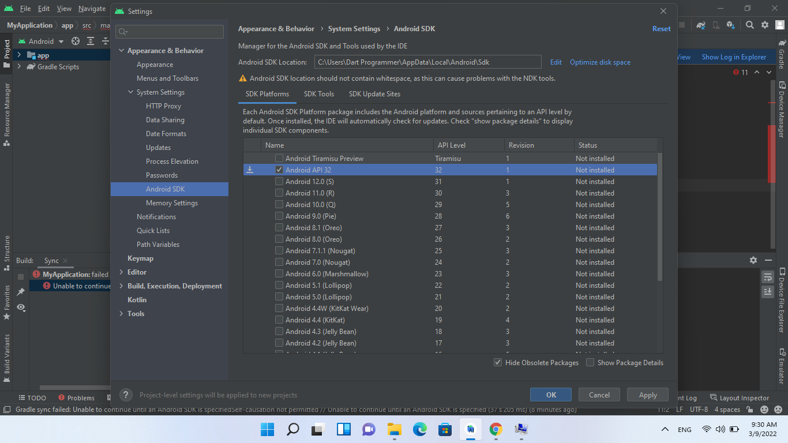Screen dimensions: 788x443
Task: Click the SDK platforms list vertical scrollbar
Action: coord(660,217)
